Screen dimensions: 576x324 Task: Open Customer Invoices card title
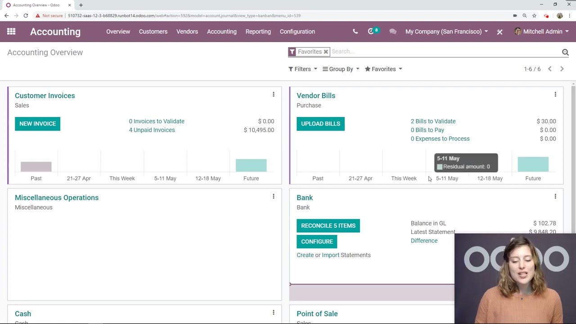pos(45,95)
